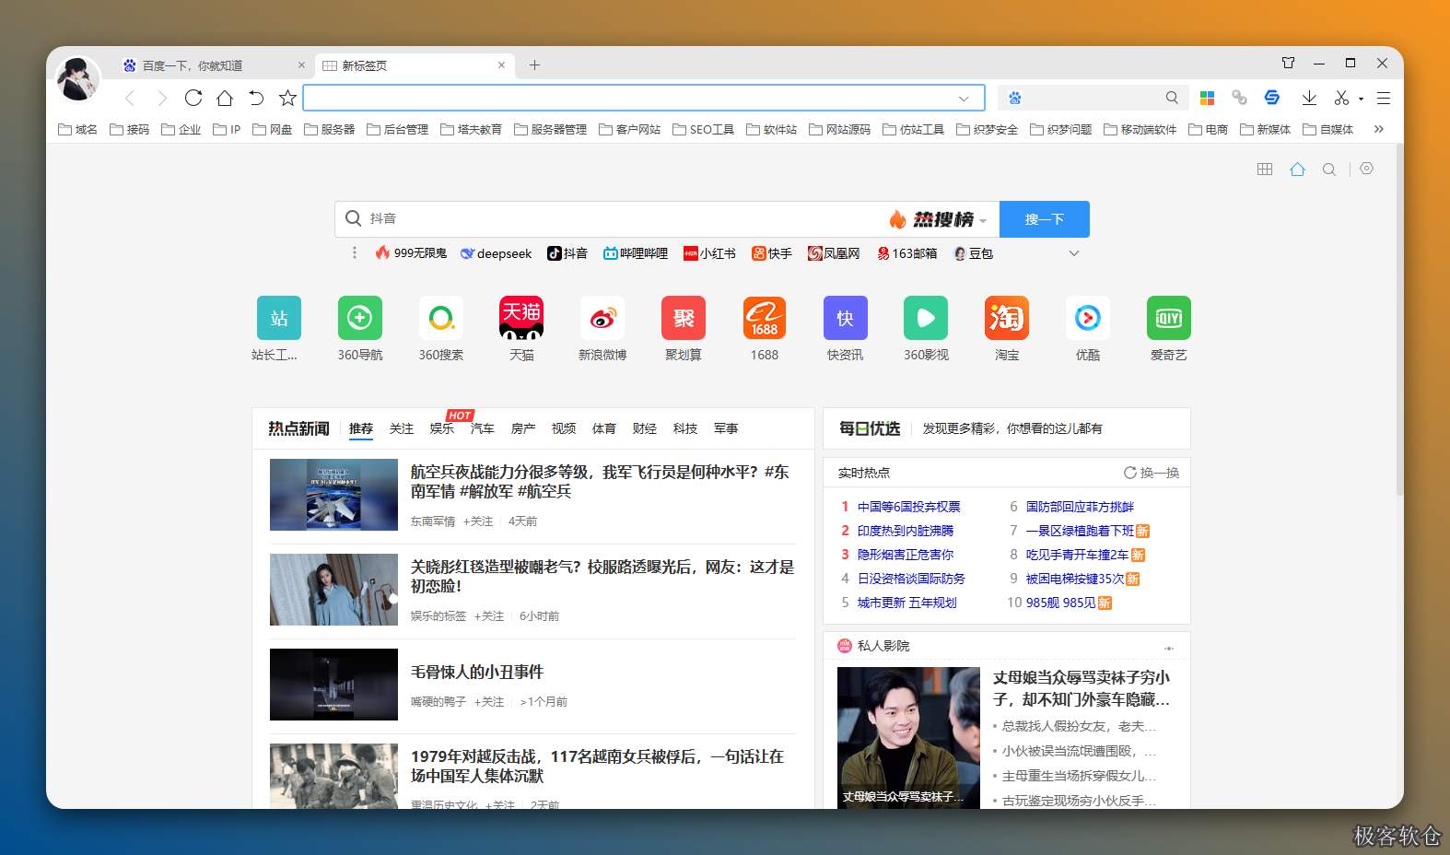Open the colorful app grid extension icon
This screenshot has width=1450, height=855.
pos(1207,98)
